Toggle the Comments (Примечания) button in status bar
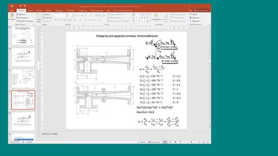278x156 pixels. pos(154,142)
